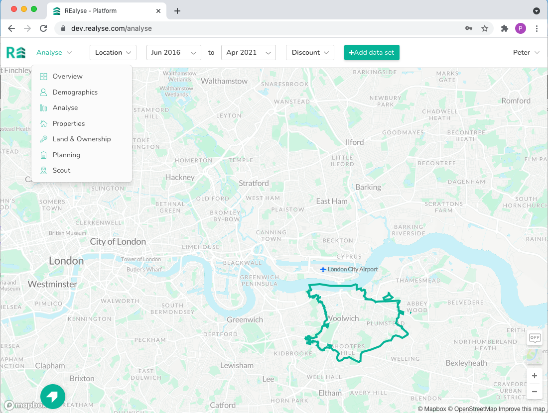The height and width of the screenshot is (413, 548).
Task: Click the Hackney map label
Action: [x=180, y=177]
